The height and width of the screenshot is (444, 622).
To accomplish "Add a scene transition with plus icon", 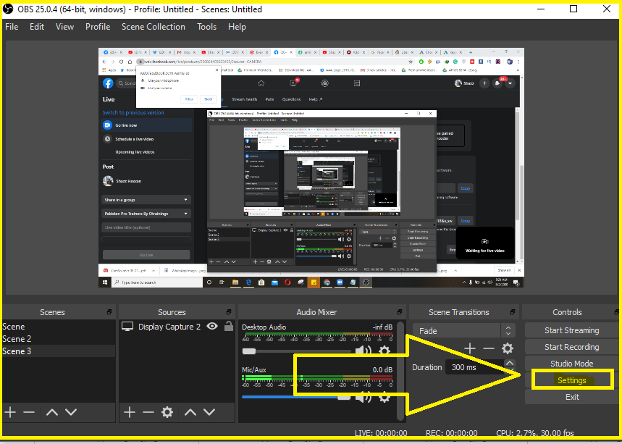I will click(x=470, y=348).
